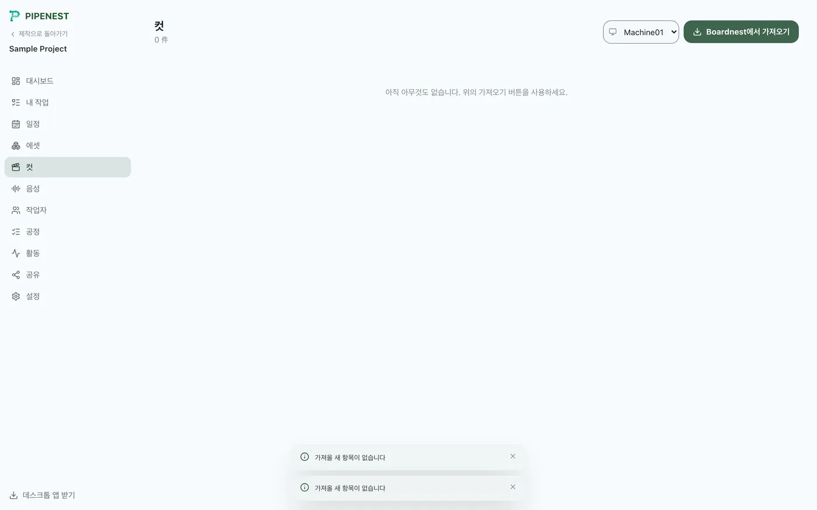Click the 컷 clapperboard icon

coord(16,167)
